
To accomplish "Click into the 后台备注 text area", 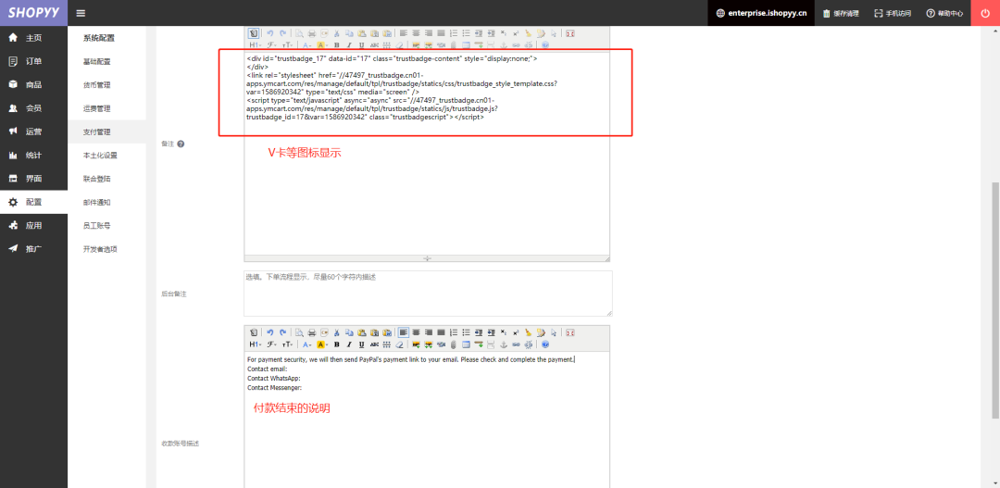I will pyautogui.click(x=427, y=294).
